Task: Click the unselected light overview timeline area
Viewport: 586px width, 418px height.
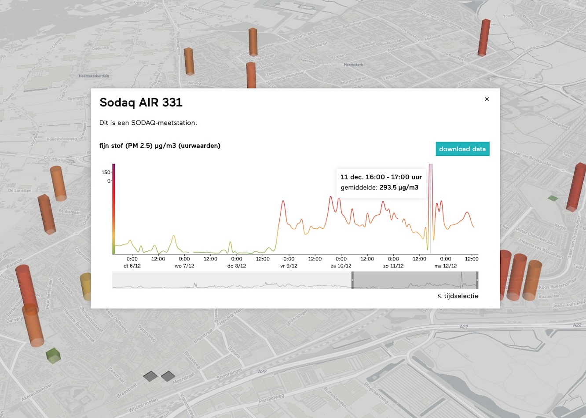Action: tap(232, 280)
